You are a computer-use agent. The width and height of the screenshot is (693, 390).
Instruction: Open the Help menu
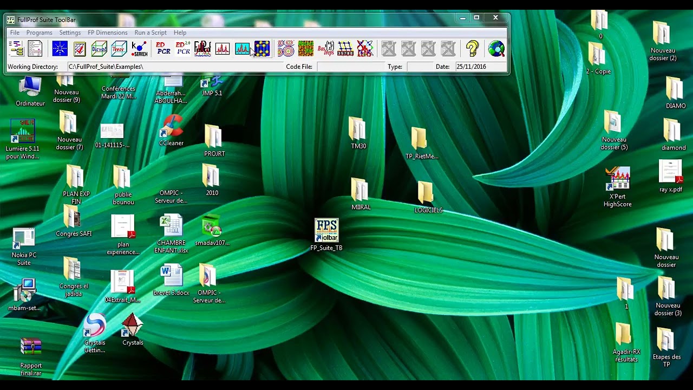[180, 32]
